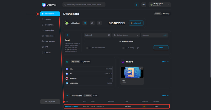Click the Sell coin type cell

(128, 106)
